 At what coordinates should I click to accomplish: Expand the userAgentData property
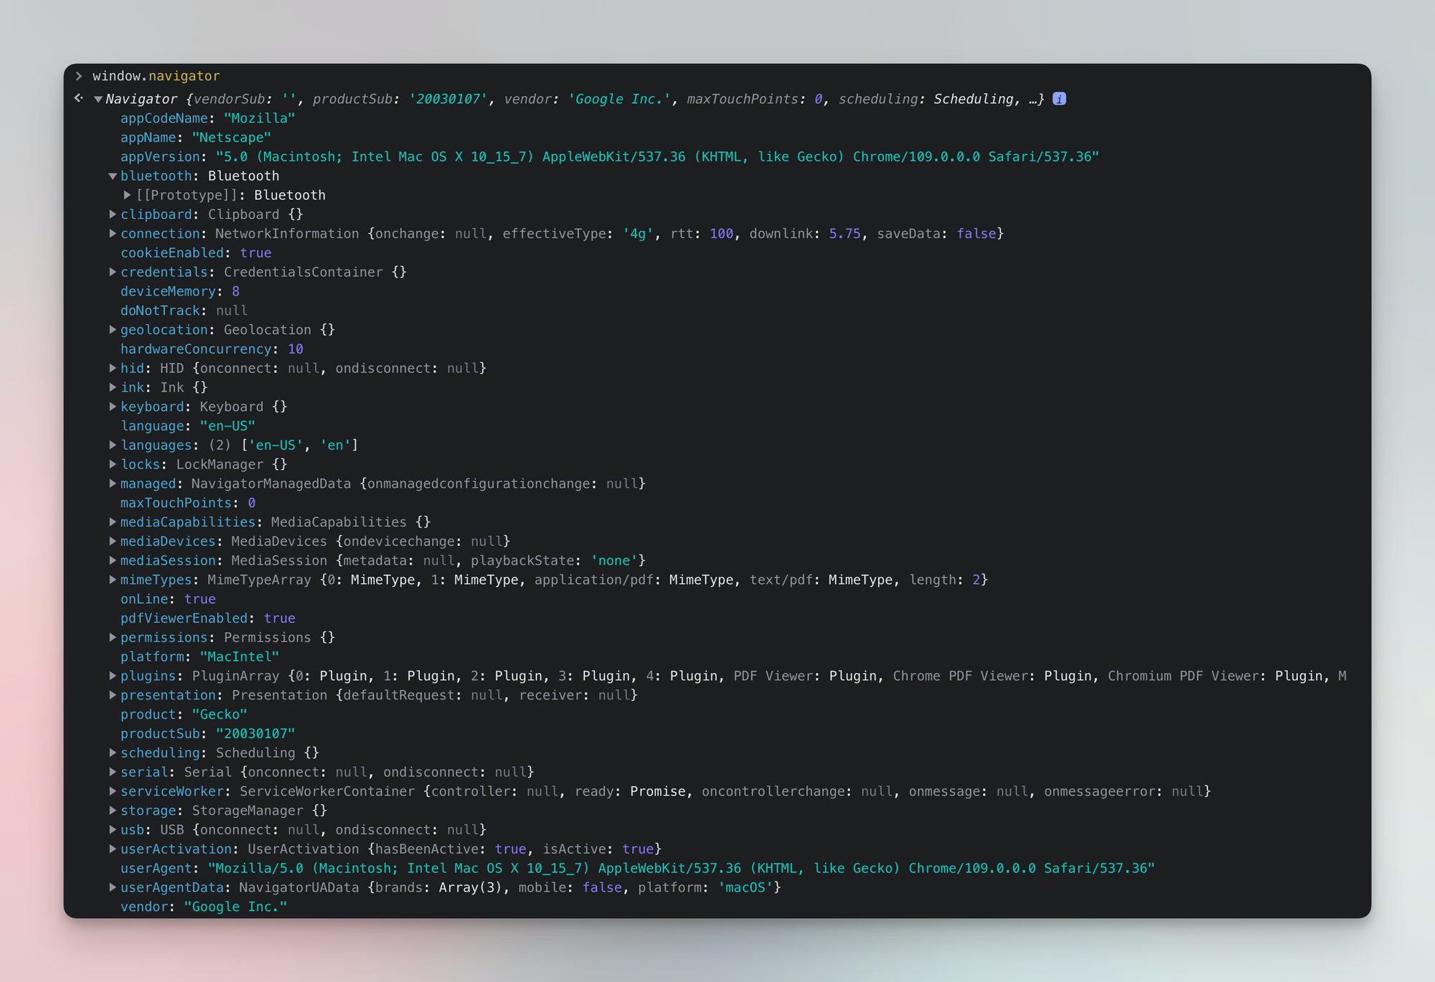113,887
